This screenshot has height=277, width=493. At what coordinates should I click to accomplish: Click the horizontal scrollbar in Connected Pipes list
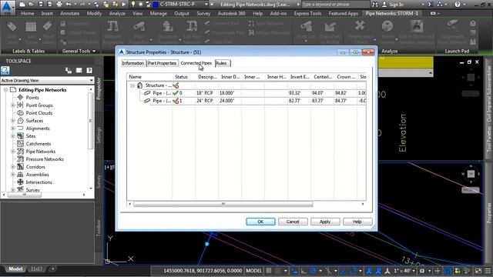pos(223,204)
